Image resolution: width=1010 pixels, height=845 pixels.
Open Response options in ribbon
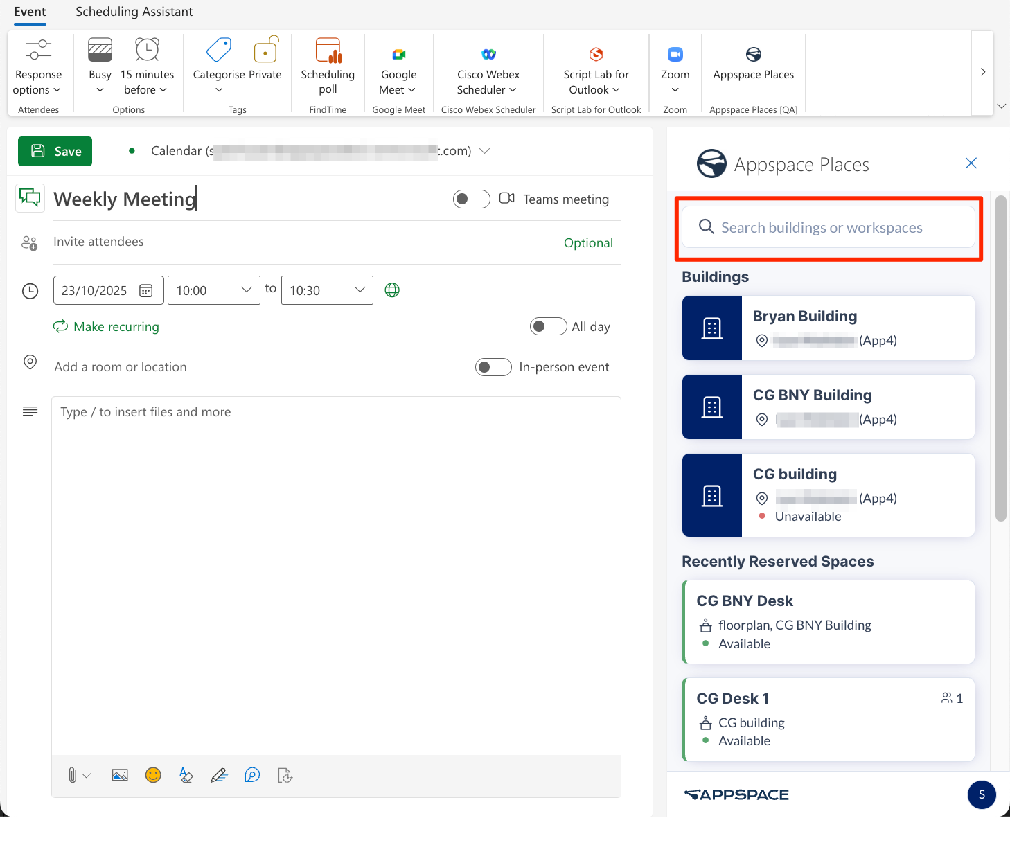pos(38,67)
